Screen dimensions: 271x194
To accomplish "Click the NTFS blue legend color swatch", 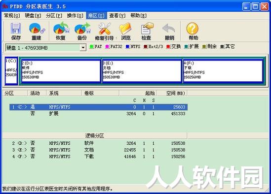I will [x=127, y=47].
